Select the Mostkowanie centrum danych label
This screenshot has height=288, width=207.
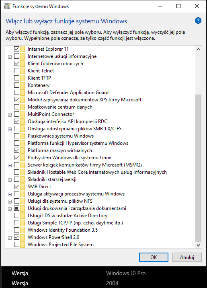coord(60,107)
